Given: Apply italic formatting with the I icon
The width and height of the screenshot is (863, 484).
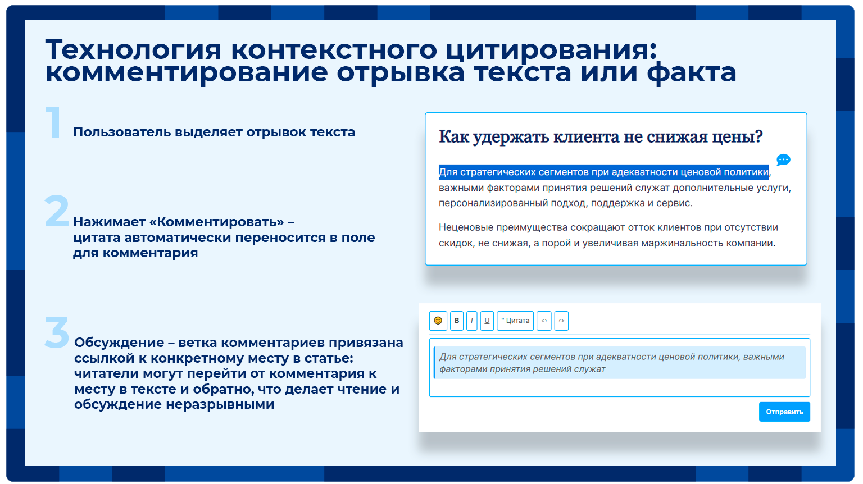Looking at the screenshot, I should pyautogui.click(x=471, y=321).
